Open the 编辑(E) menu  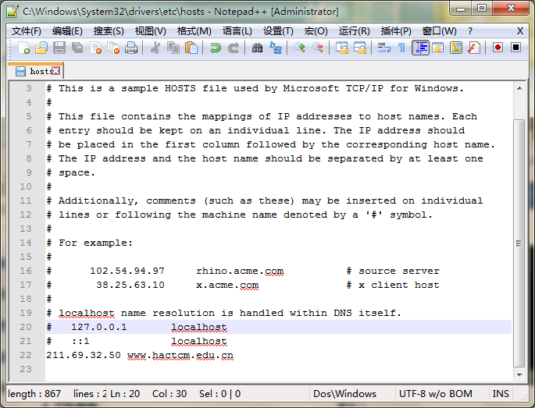click(67, 31)
